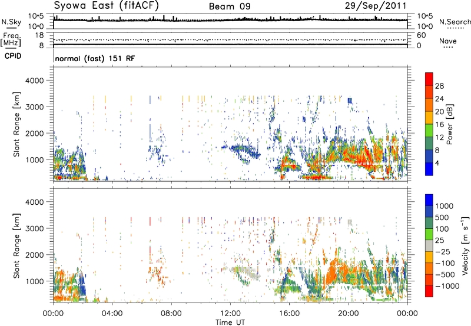Click the '20:00' time tick label
The width and height of the screenshot is (471, 326).
pos(348,314)
